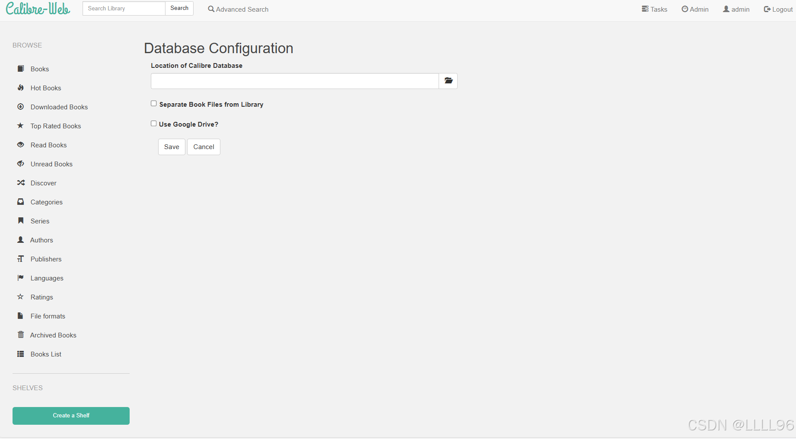This screenshot has height=439, width=796.
Task: Open the folder browser for database location
Action: [x=448, y=81]
